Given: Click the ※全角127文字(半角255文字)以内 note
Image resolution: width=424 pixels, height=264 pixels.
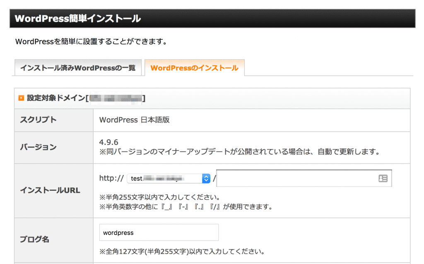Looking at the screenshot, I should coord(183,252).
